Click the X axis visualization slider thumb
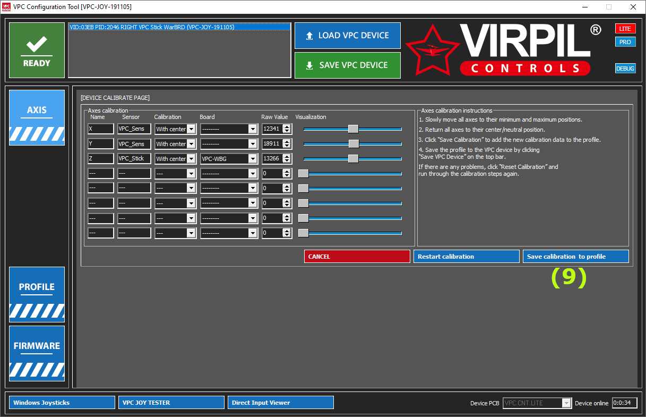Image resolution: width=646 pixels, height=417 pixels. coord(353,129)
